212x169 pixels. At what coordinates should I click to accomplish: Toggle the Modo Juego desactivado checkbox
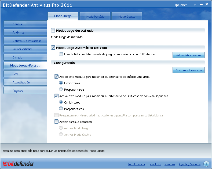coord(53,30)
